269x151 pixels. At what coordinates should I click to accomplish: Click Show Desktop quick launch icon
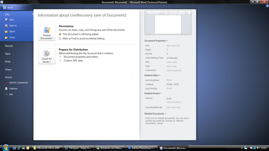pyautogui.click(x=14, y=148)
